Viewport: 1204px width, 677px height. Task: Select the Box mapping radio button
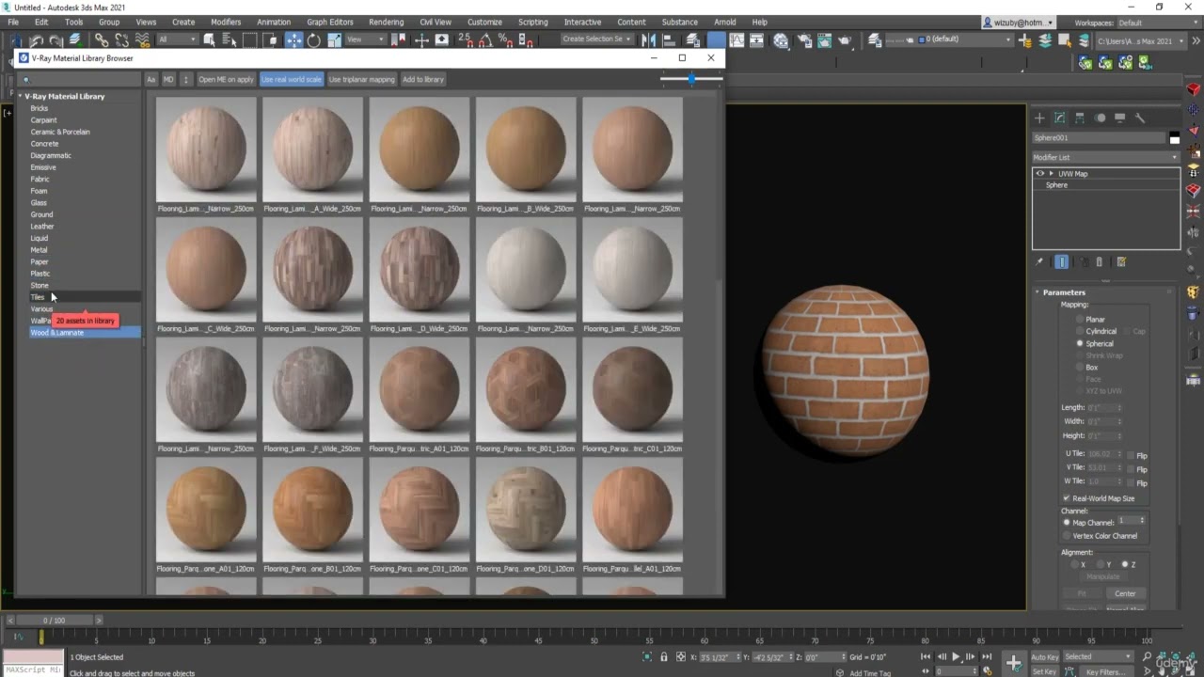point(1080,367)
